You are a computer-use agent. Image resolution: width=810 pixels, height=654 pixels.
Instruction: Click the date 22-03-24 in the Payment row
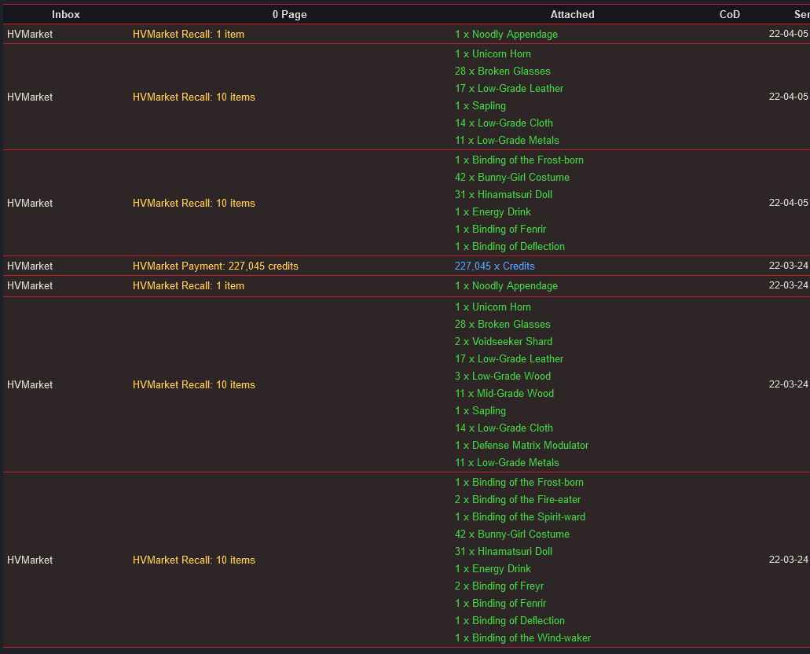point(788,265)
